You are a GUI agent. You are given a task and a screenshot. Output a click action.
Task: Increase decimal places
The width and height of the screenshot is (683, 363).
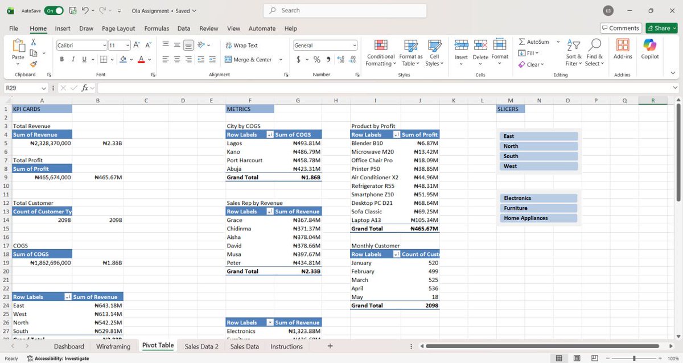point(341,60)
